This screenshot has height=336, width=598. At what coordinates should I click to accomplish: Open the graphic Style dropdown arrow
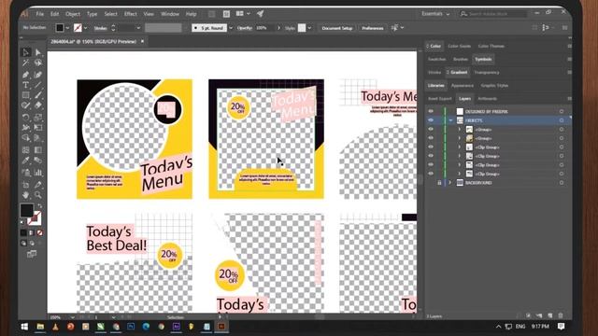pyautogui.click(x=309, y=28)
